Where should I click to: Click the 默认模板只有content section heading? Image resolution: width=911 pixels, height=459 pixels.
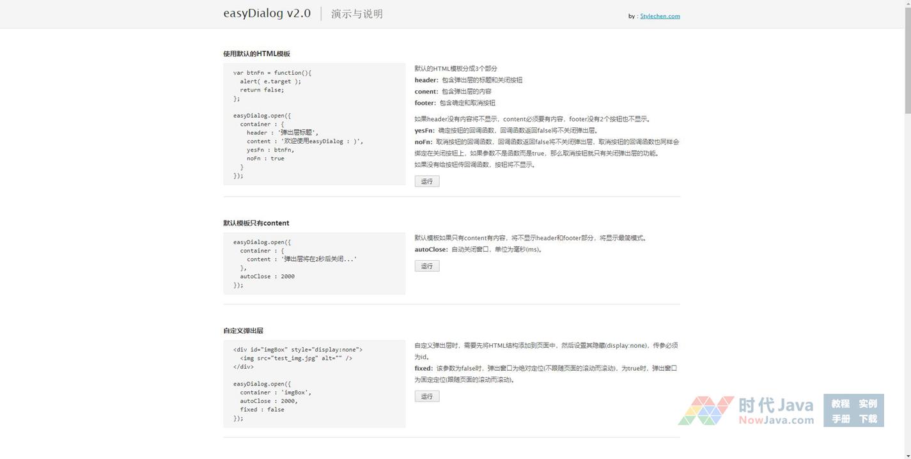pyautogui.click(x=256, y=223)
